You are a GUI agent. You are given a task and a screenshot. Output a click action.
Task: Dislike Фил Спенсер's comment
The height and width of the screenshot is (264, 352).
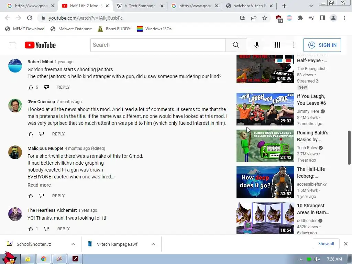tap(41, 134)
